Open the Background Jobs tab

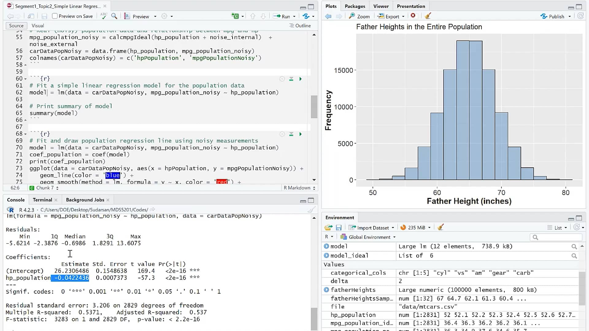(x=85, y=200)
